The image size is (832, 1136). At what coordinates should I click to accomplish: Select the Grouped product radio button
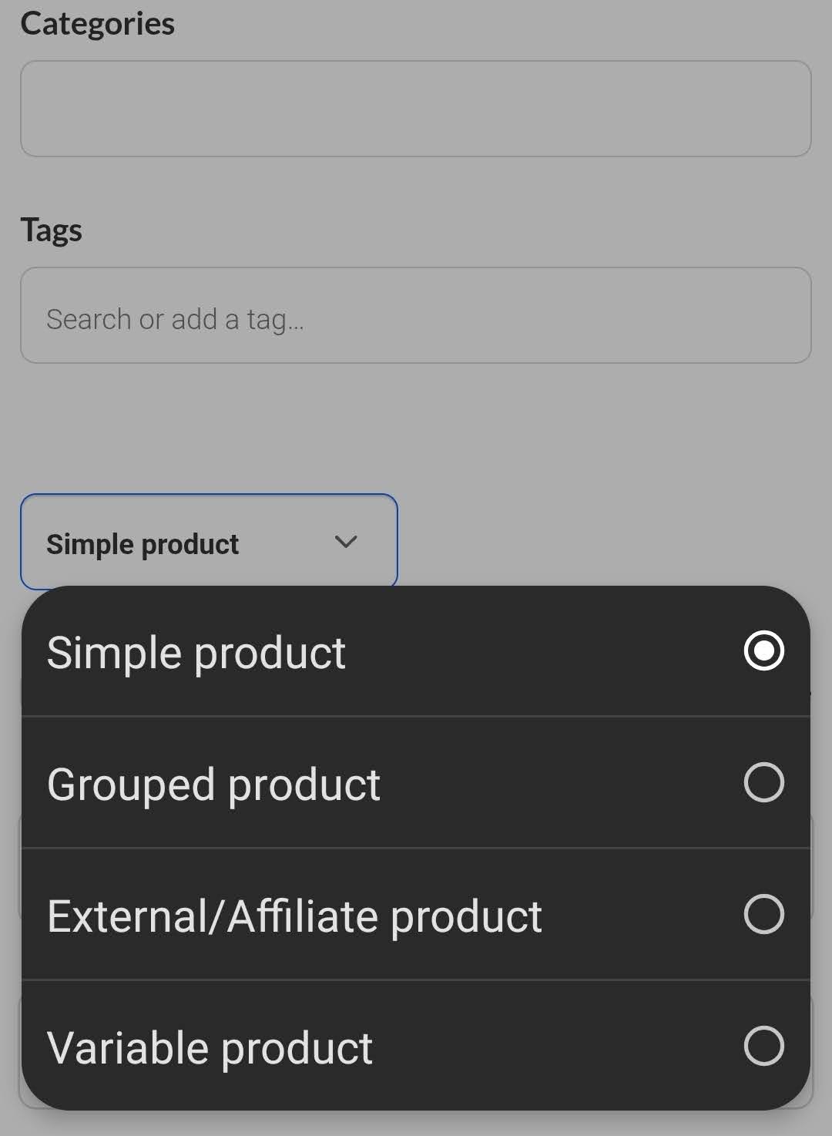(763, 782)
